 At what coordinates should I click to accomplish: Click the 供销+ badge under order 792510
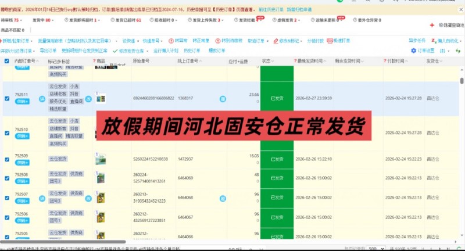click(22, 136)
